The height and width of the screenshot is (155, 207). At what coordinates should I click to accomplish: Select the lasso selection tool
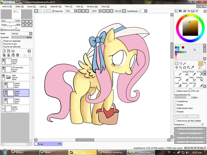[181, 63]
